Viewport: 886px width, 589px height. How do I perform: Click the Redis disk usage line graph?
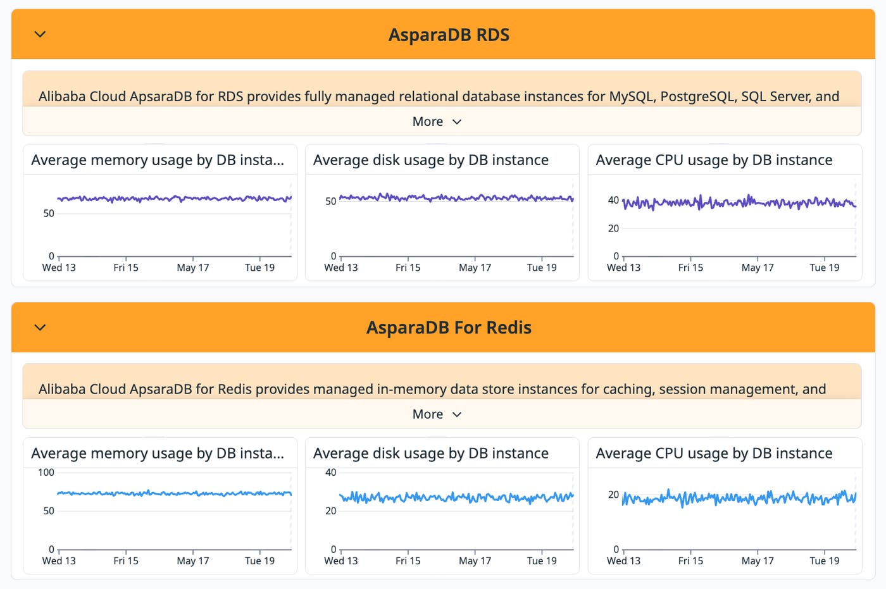point(456,497)
